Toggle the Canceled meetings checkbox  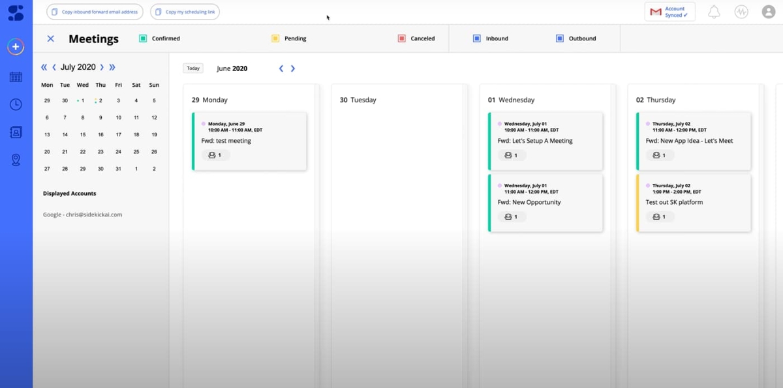point(401,38)
